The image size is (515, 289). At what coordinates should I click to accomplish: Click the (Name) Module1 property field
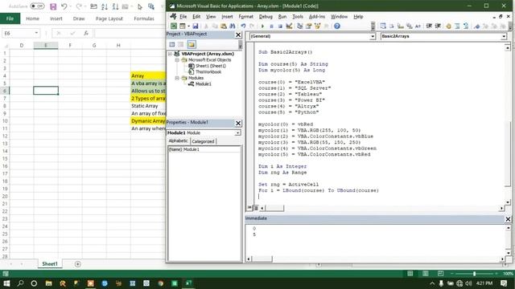(x=204, y=149)
